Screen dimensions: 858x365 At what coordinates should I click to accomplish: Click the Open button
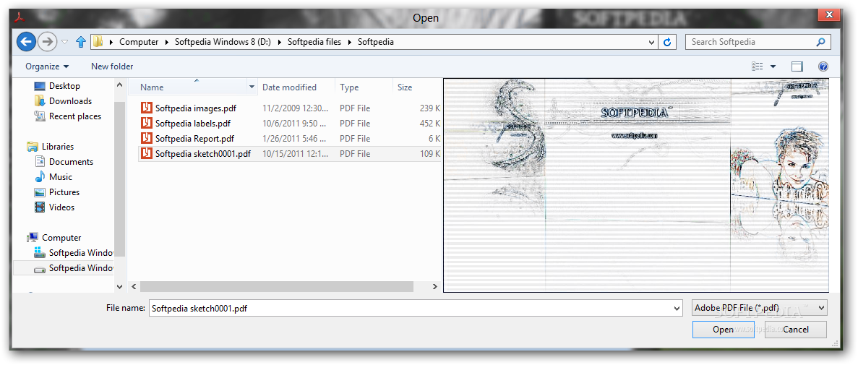pos(723,330)
